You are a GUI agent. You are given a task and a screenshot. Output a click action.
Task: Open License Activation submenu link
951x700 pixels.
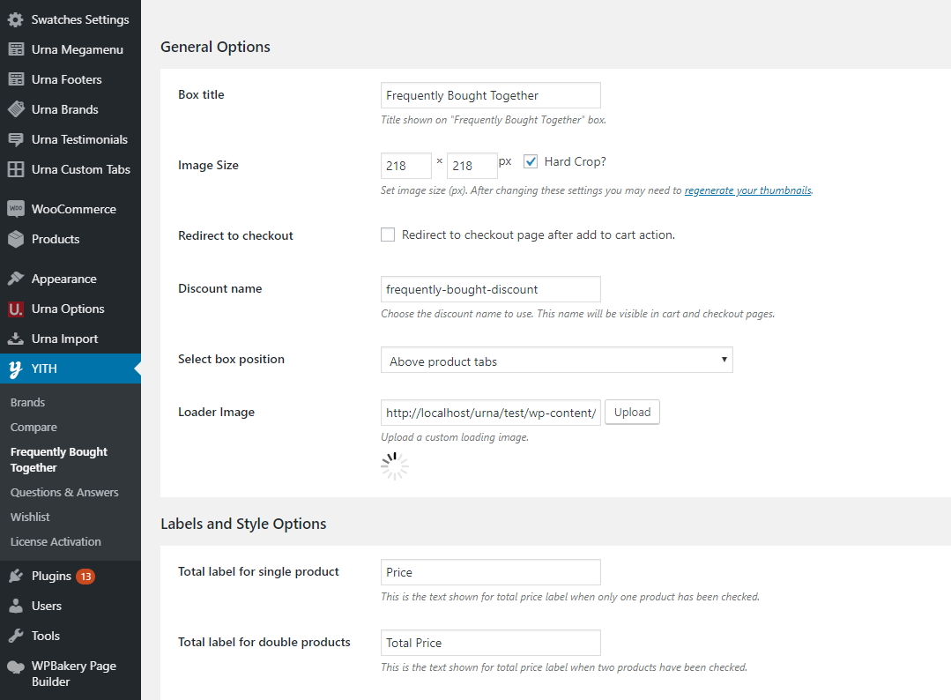[x=56, y=541]
